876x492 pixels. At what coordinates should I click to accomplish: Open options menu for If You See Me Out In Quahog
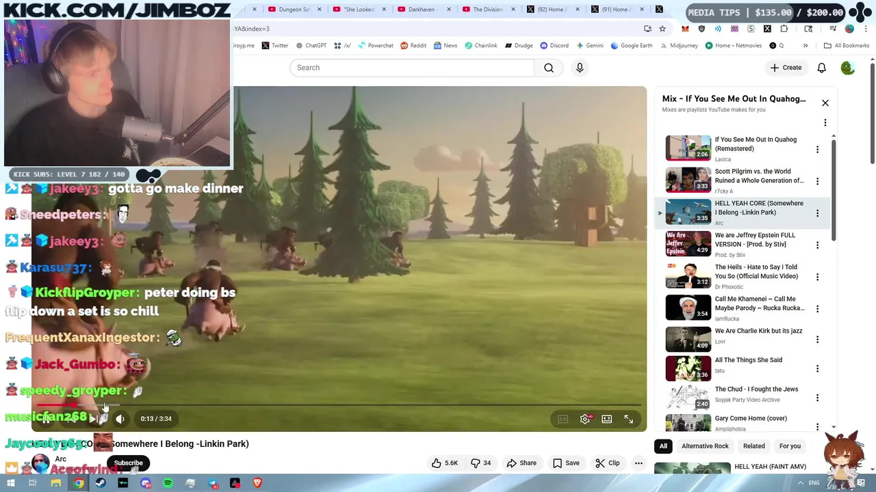[x=817, y=149]
